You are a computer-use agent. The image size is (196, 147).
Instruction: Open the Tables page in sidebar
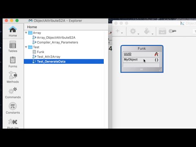pyautogui.click(x=13, y=47)
